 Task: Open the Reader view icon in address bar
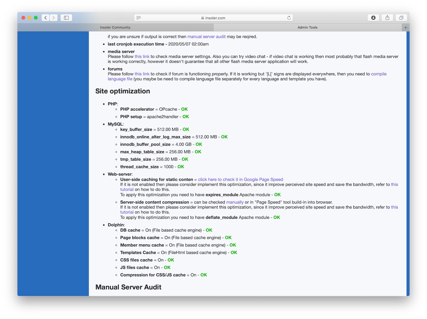(139, 18)
